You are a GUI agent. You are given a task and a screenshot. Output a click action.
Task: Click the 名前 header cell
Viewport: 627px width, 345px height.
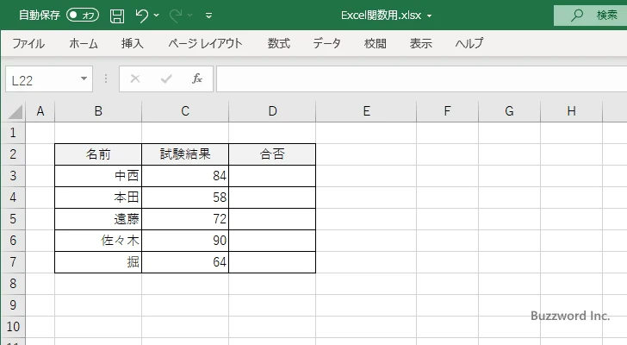(x=98, y=154)
